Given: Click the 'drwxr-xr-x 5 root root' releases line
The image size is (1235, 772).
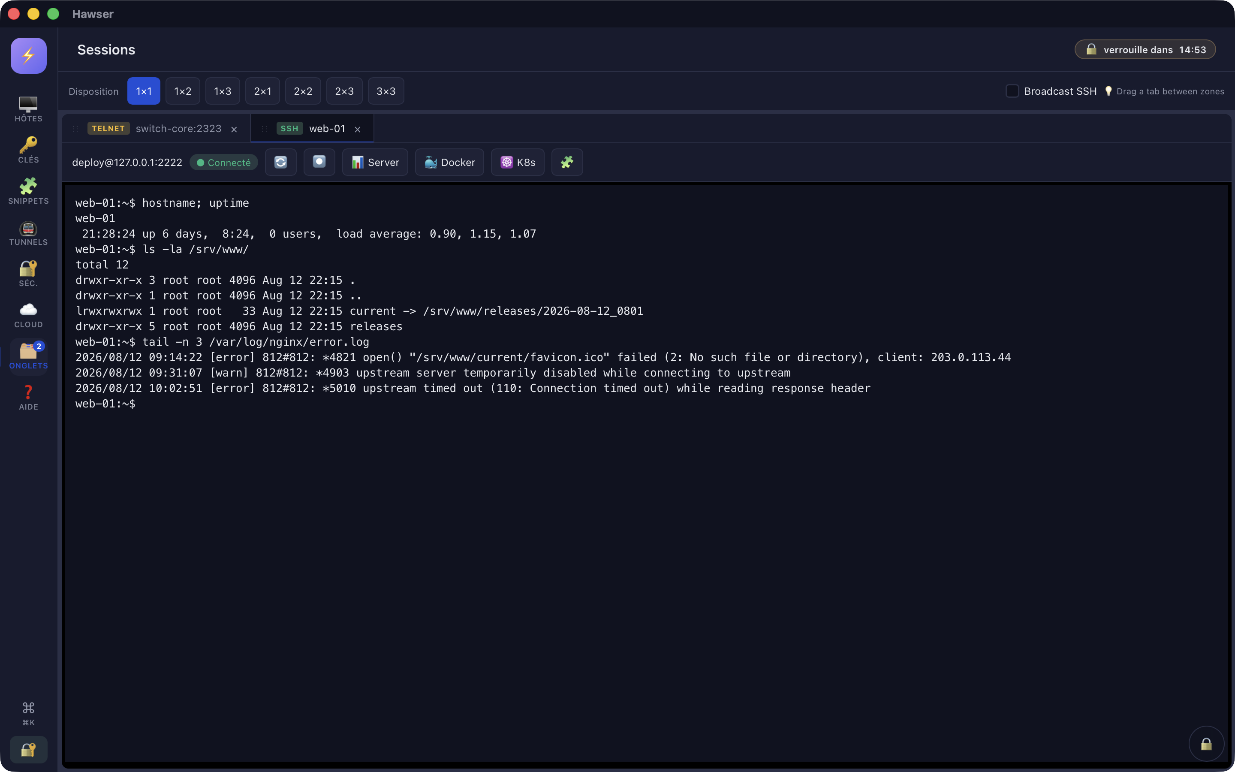Looking at the screenshot, I should (x=239, y=326).
